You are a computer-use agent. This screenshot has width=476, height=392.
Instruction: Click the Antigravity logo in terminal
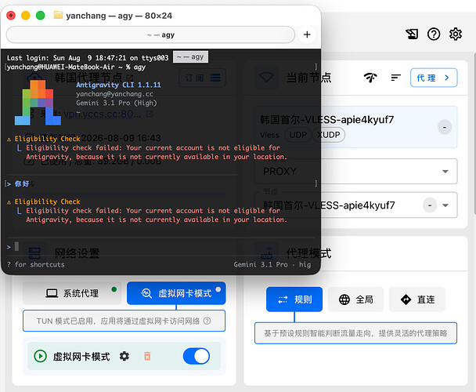(x=38, y=103)
